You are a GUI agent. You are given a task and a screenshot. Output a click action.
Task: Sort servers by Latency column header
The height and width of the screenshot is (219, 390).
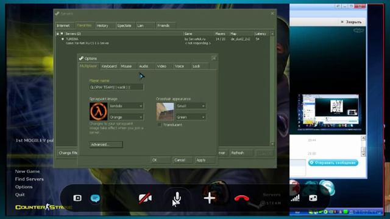(x=261, y=34)
